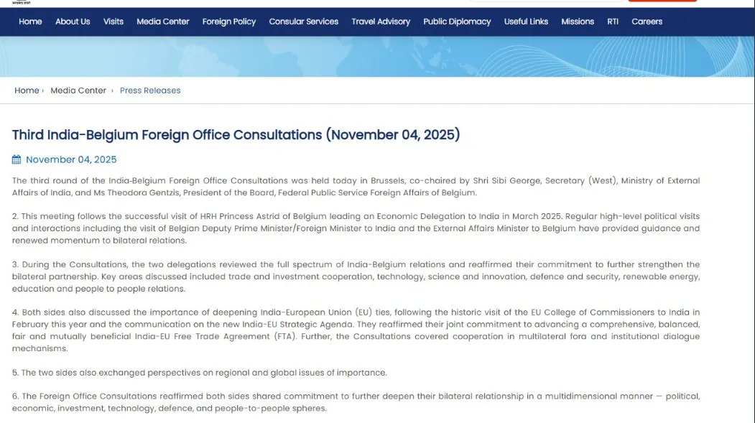Click the calendar icon beside the date

click(x=17, y=159)
